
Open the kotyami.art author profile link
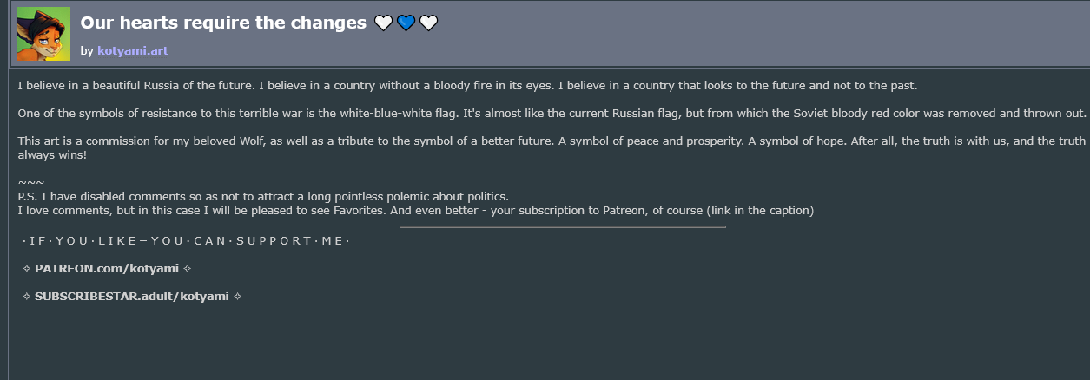point(133,51)
